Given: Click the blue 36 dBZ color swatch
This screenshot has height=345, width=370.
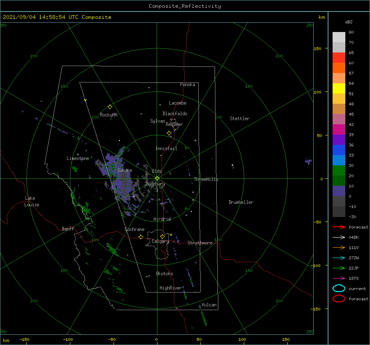Looking at the screenshot, I should pyautogui.click(x=339, y=150).
